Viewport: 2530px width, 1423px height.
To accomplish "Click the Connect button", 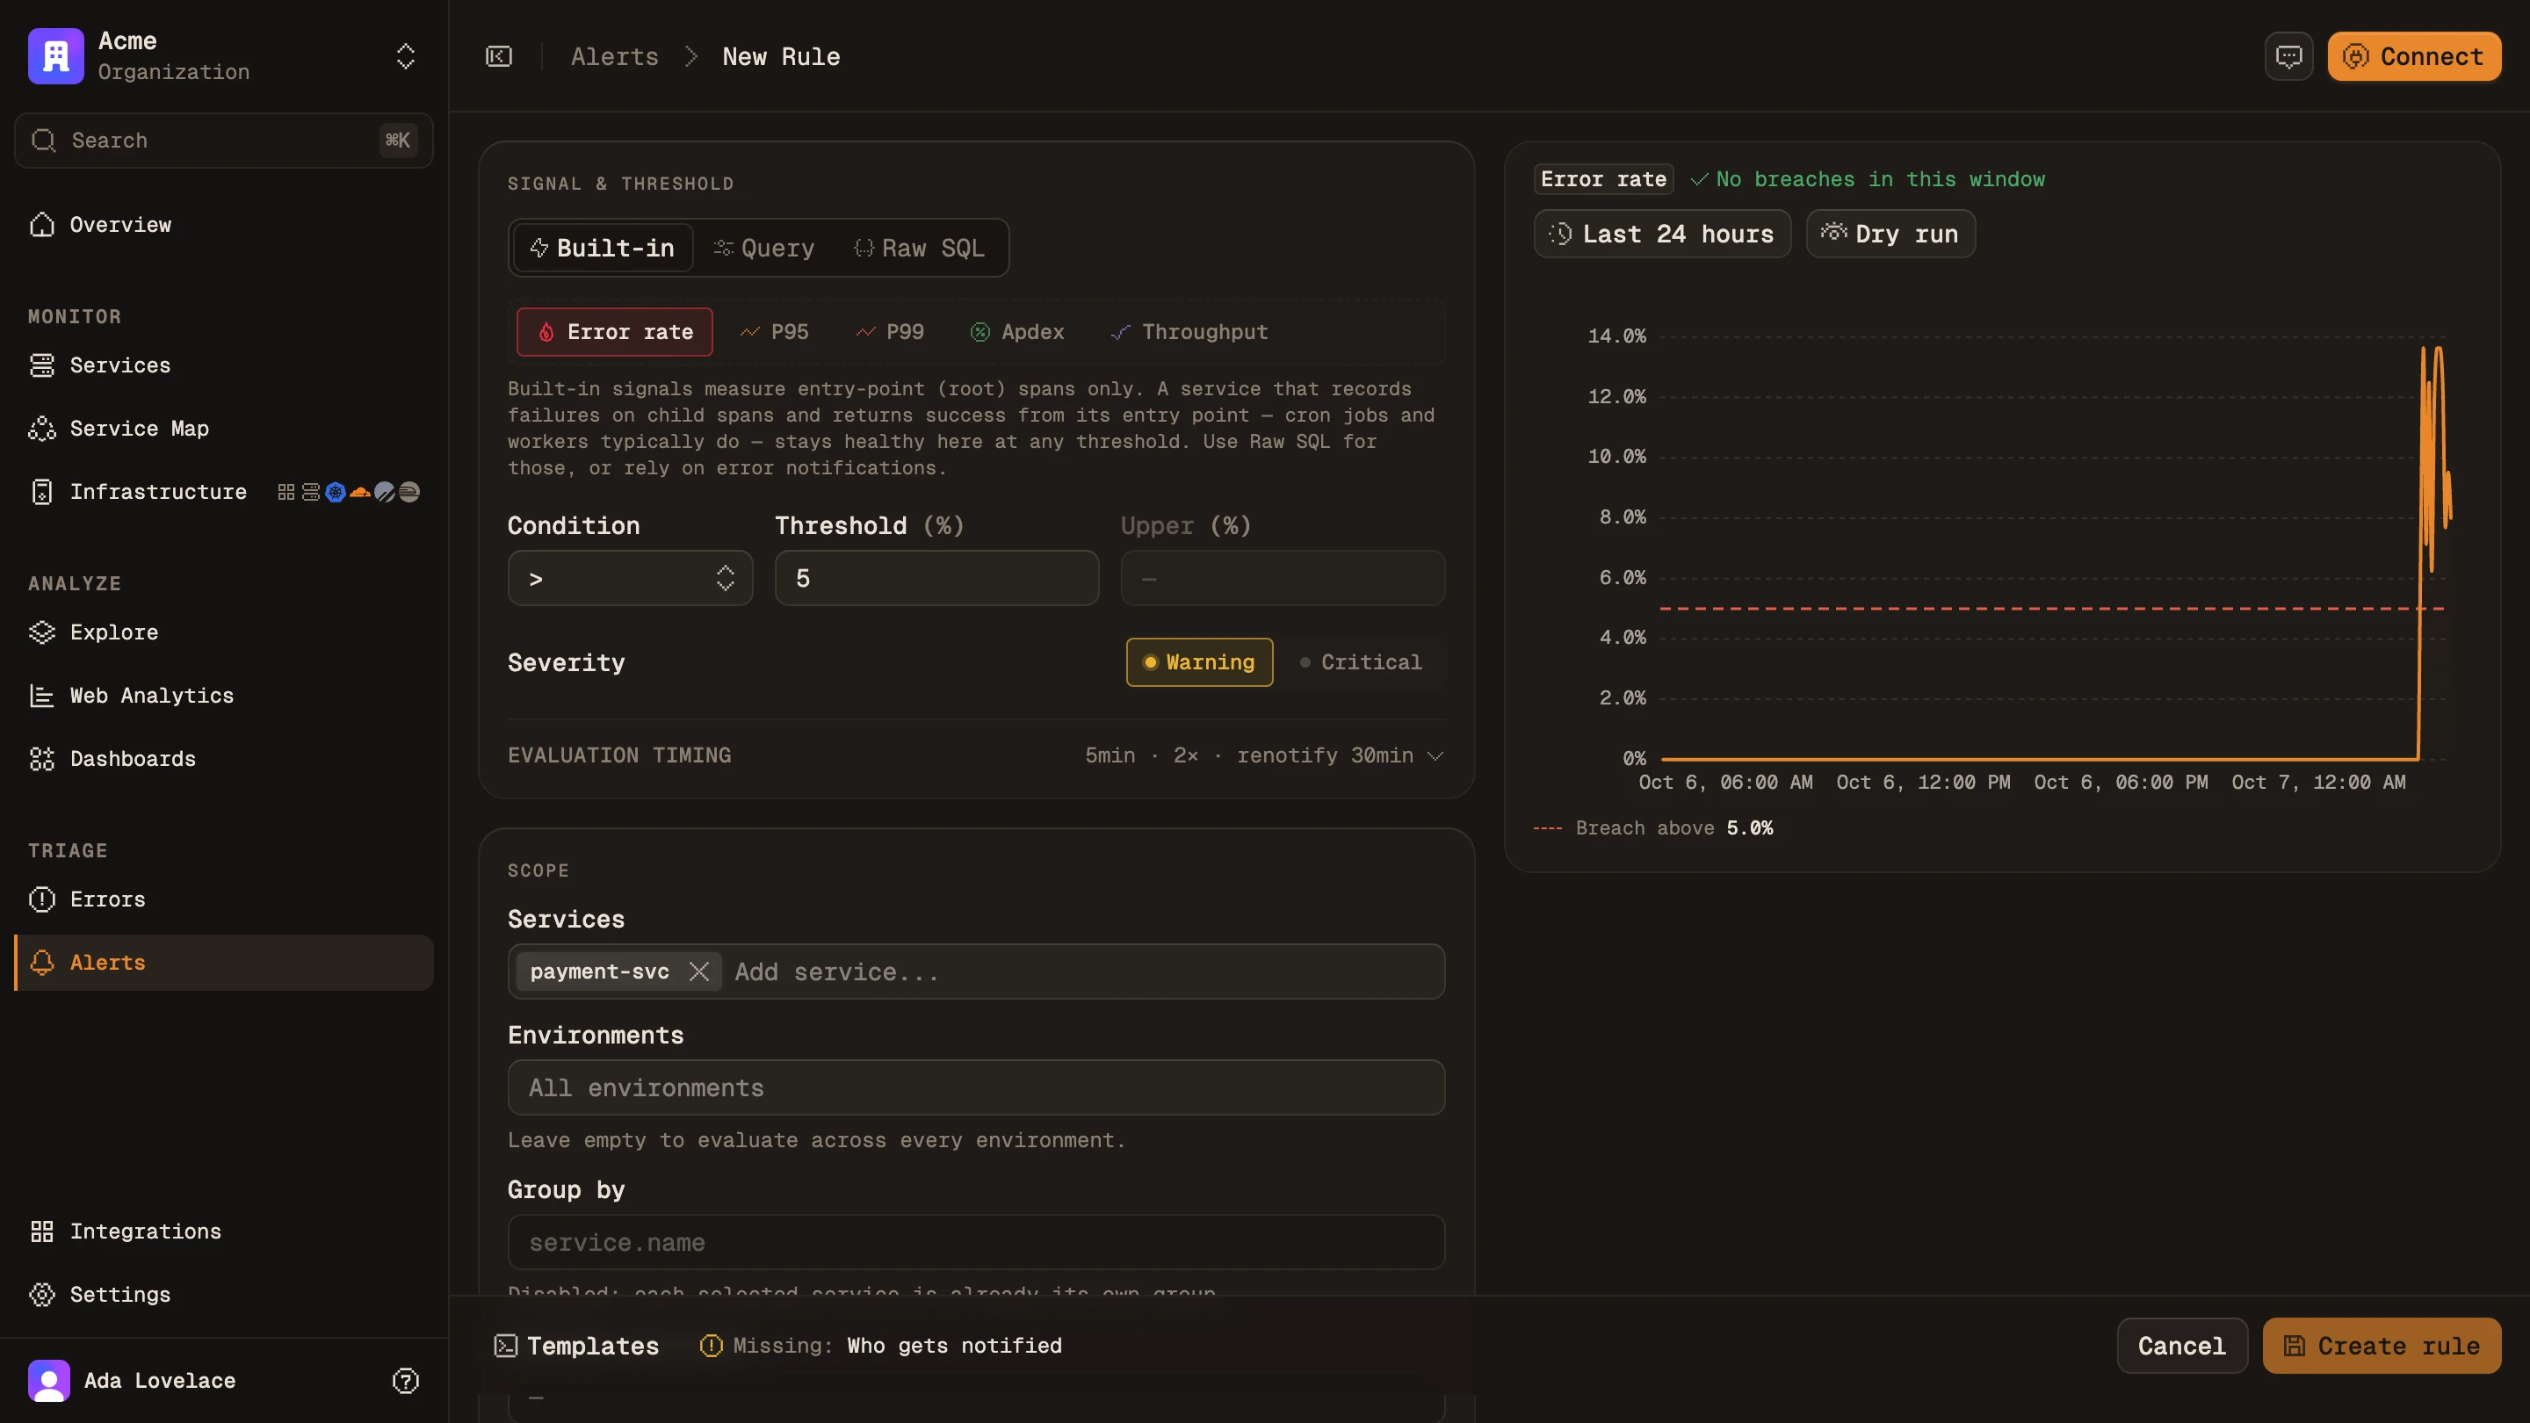I will pyautogui.click(x=2414, y=57).
